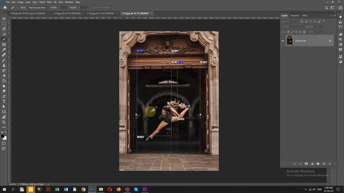Viewport: 344px width, 193px height.
Task: Select the Zoom tool
Action: pos(4,122)
